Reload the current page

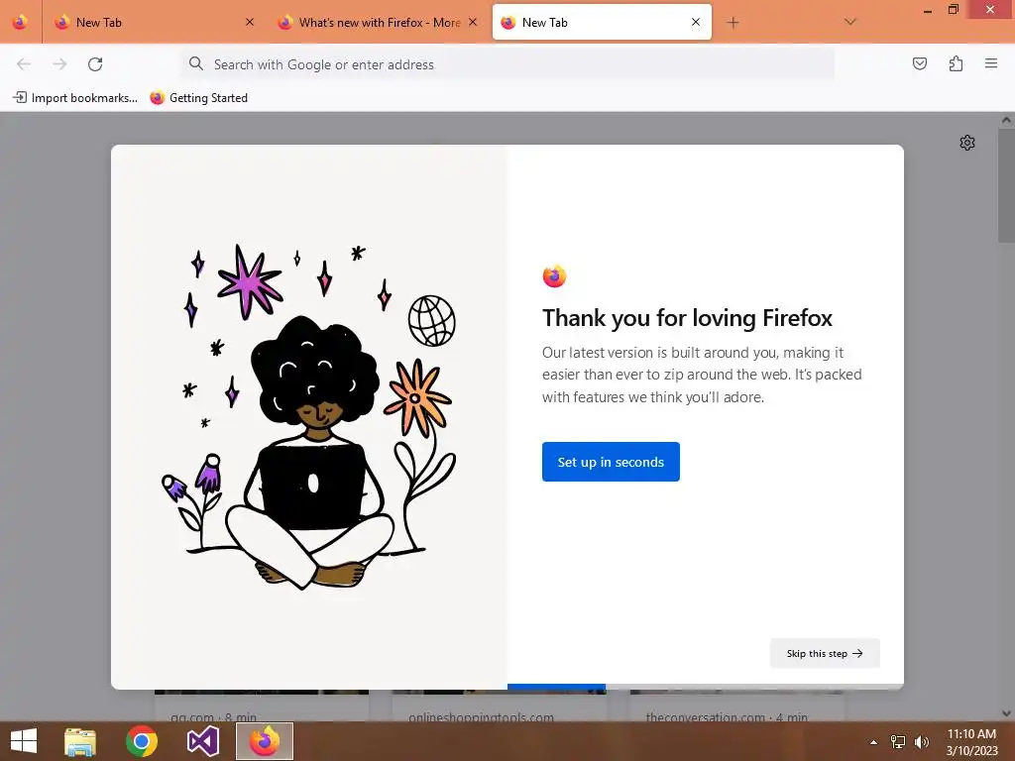[x=95, y=64]
